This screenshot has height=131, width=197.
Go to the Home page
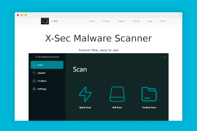tap(92, 21)
